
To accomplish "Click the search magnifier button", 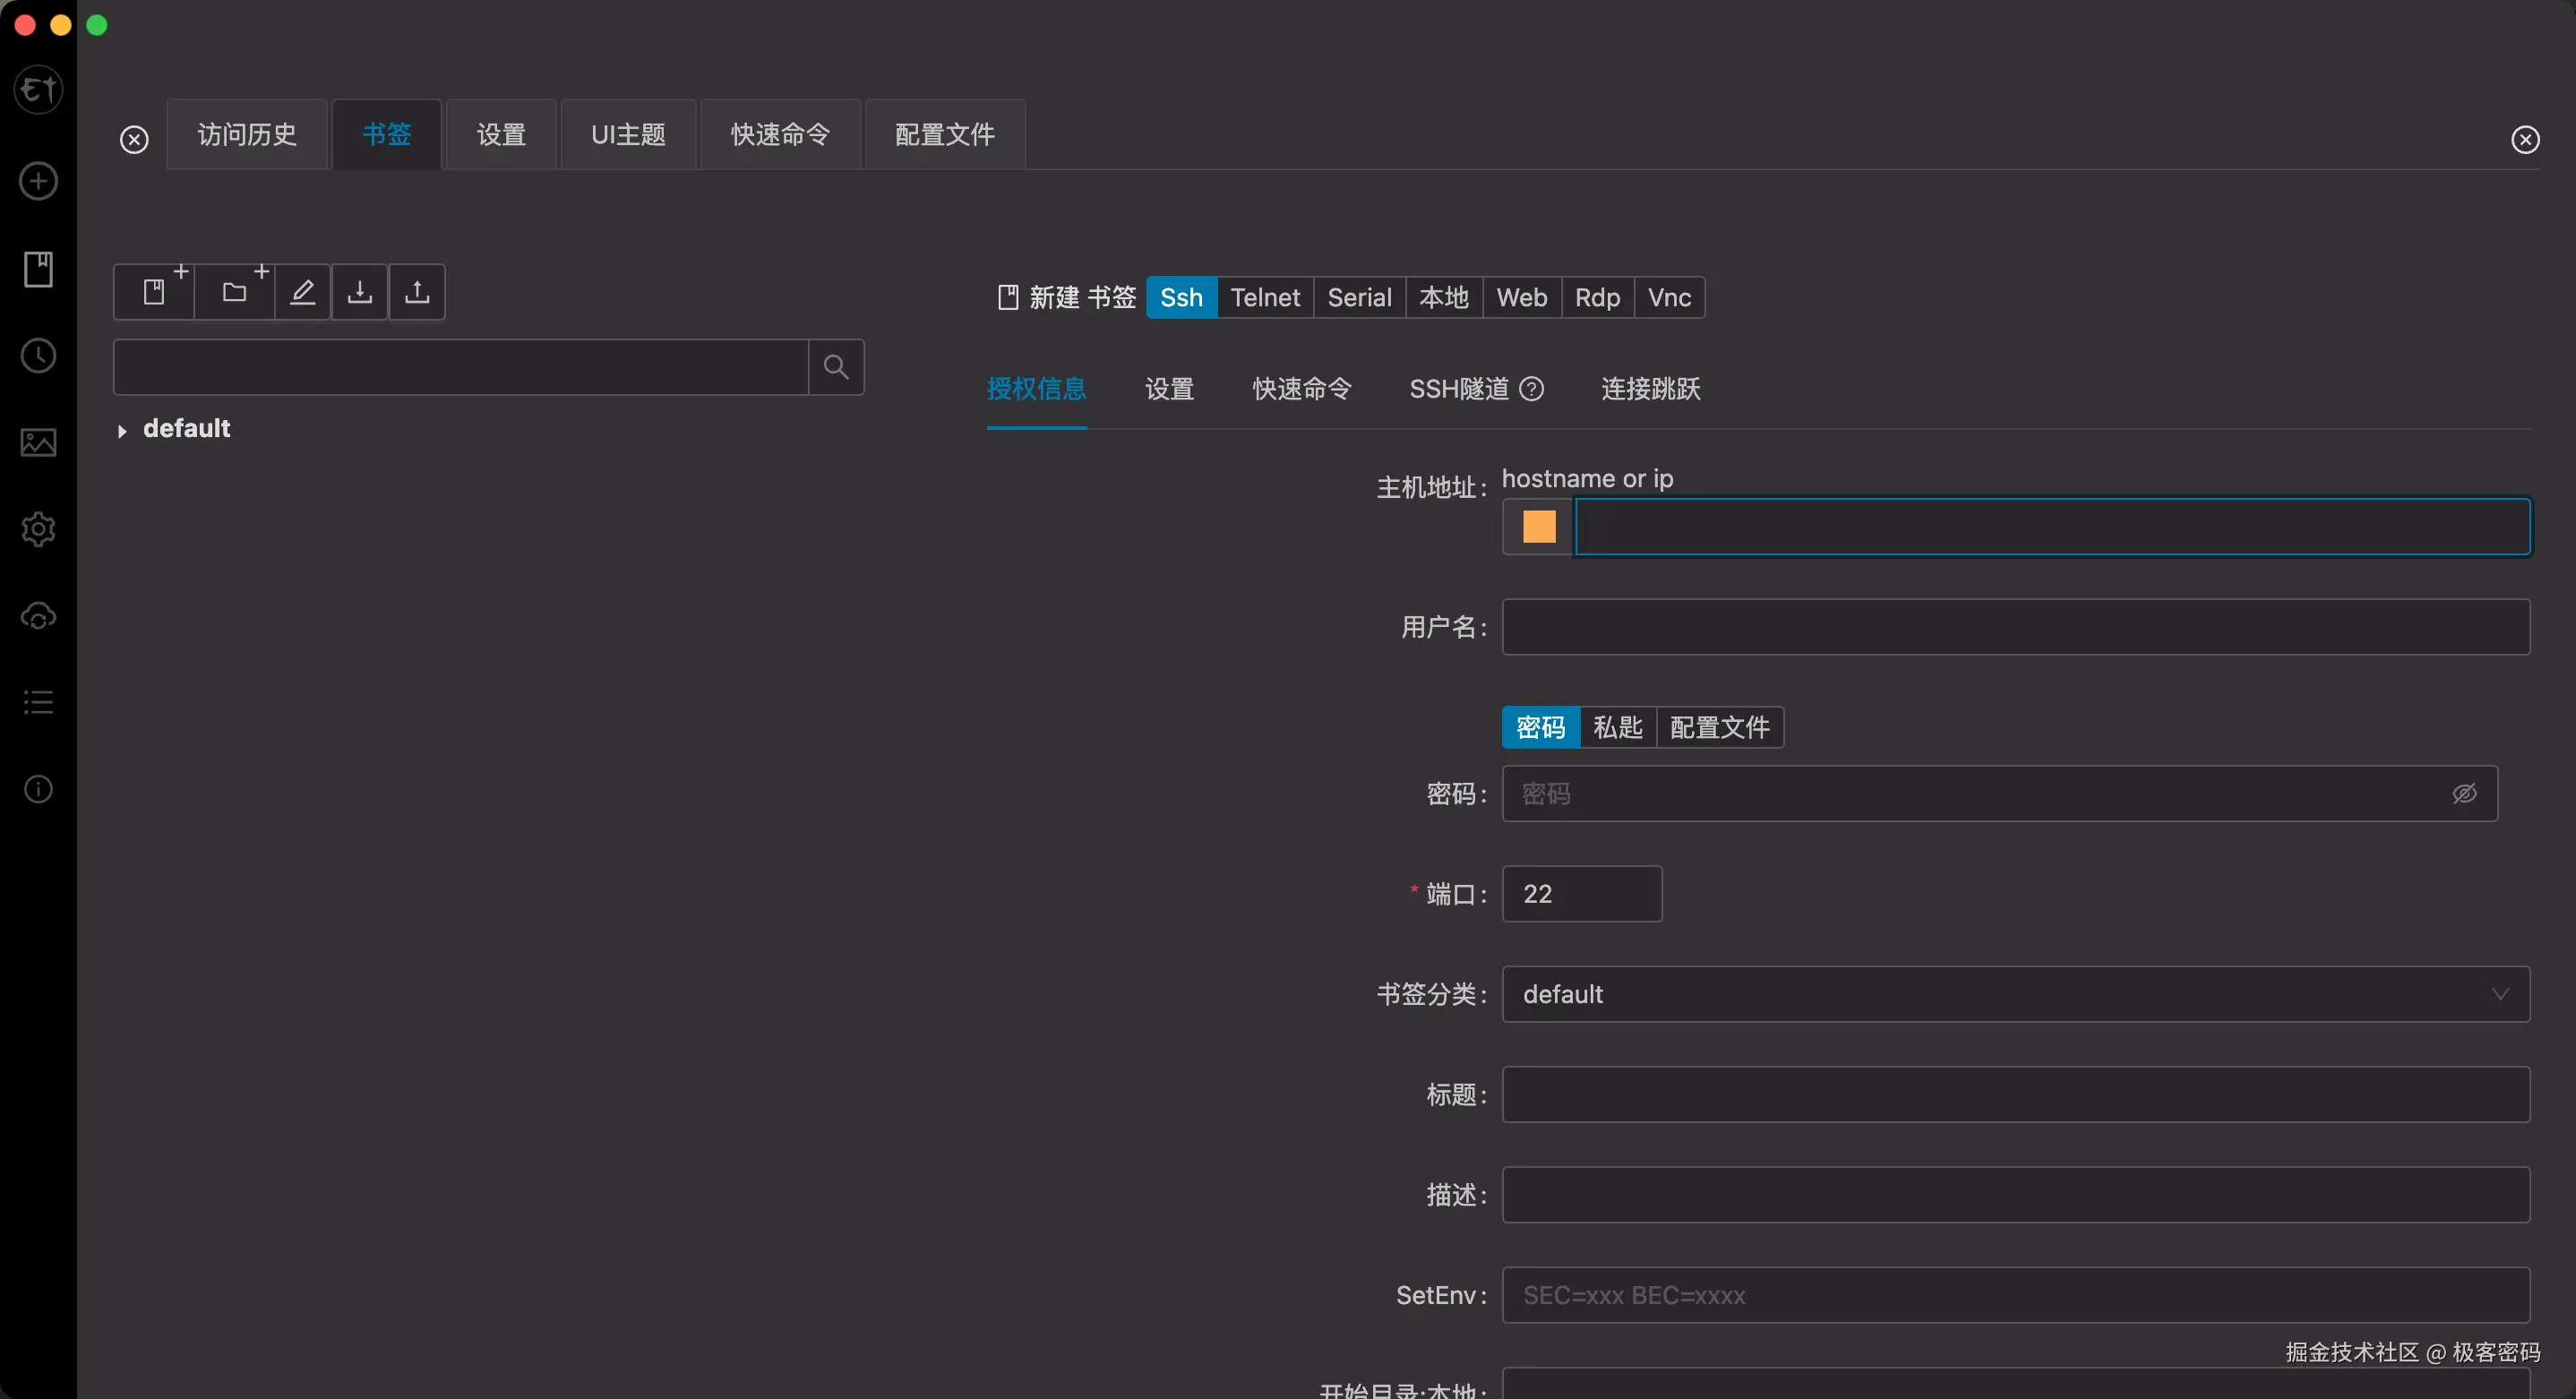I will (x=836, y=367).
